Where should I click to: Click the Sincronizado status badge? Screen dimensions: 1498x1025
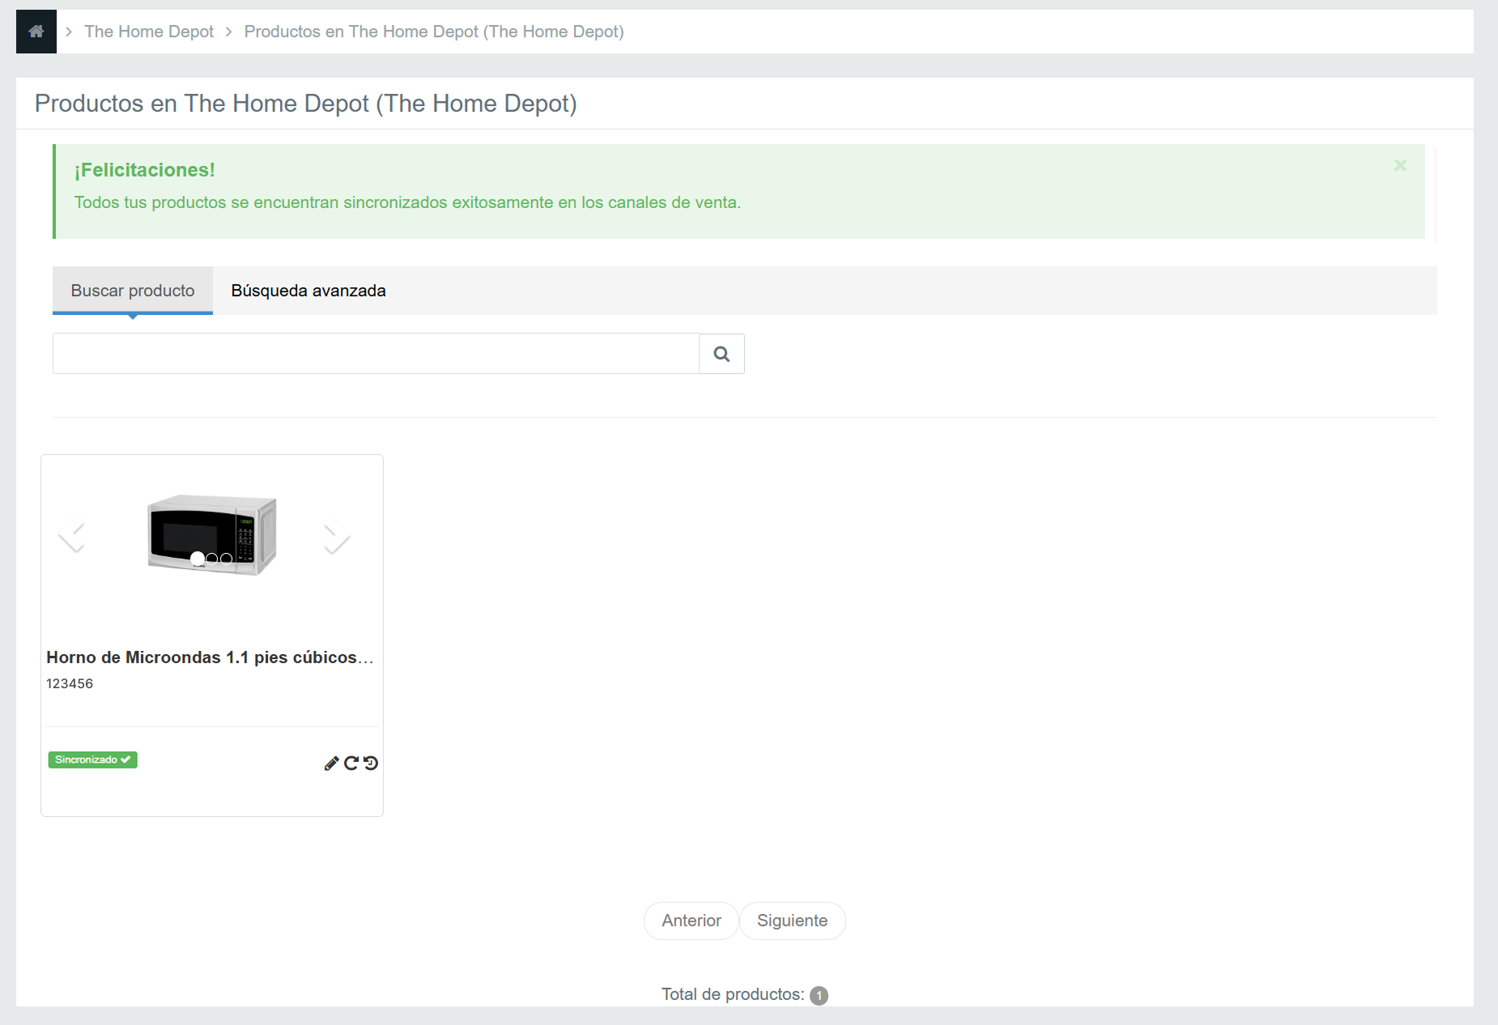[x=92, y=759]
